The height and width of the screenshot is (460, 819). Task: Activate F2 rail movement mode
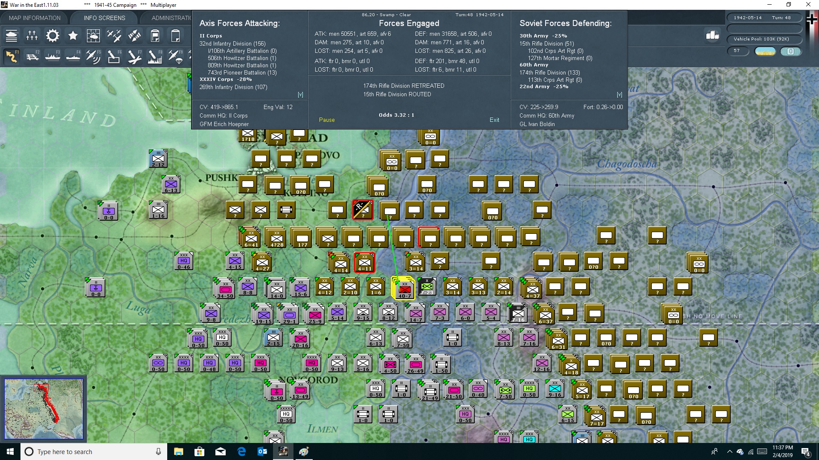click(32, 56)
